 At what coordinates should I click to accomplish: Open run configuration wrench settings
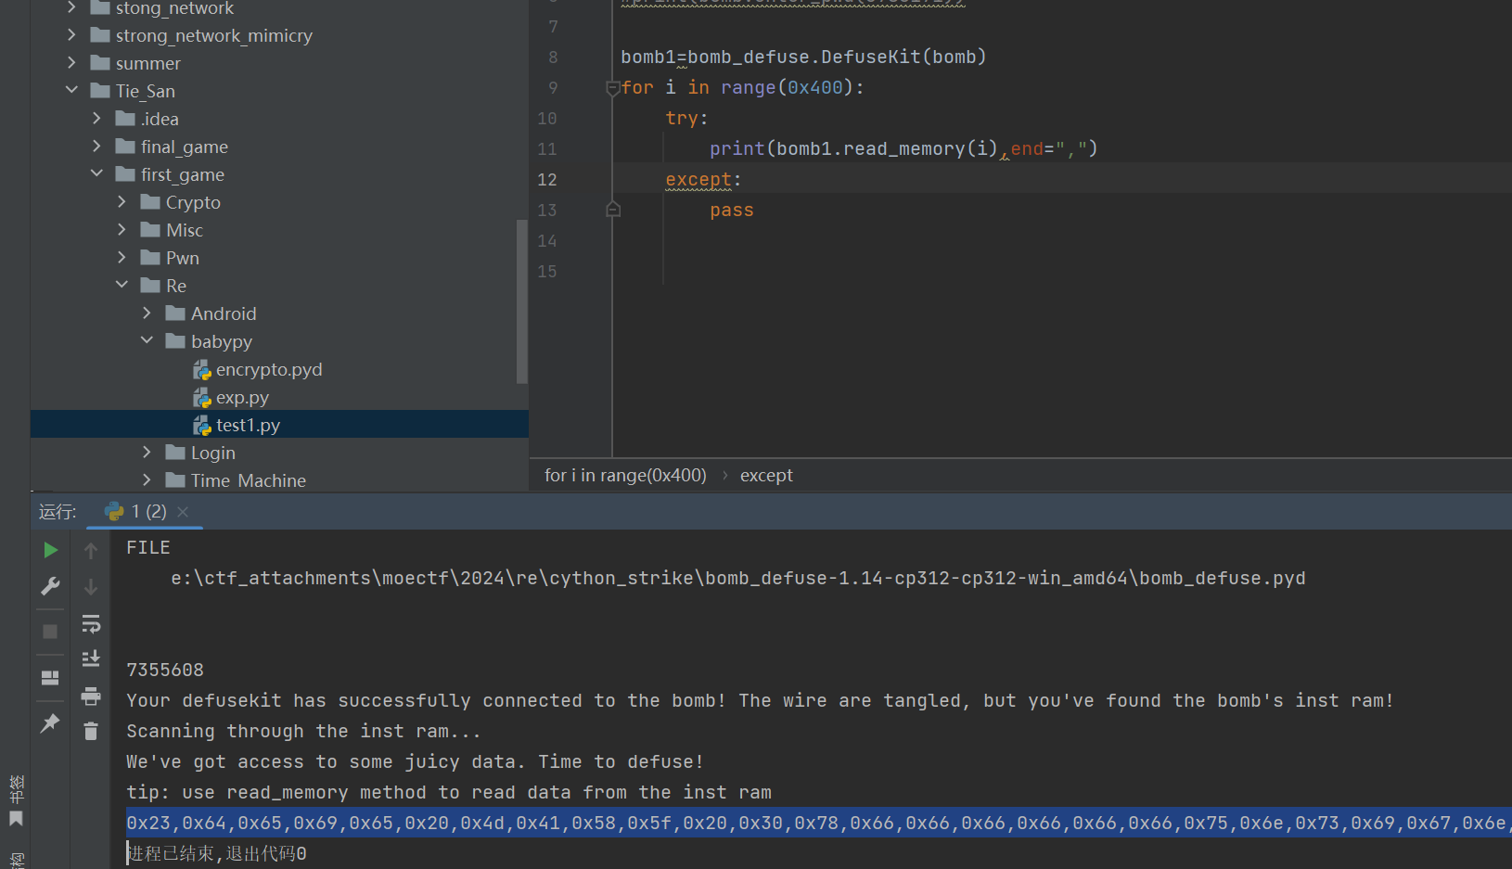click(x=50, y=586)
